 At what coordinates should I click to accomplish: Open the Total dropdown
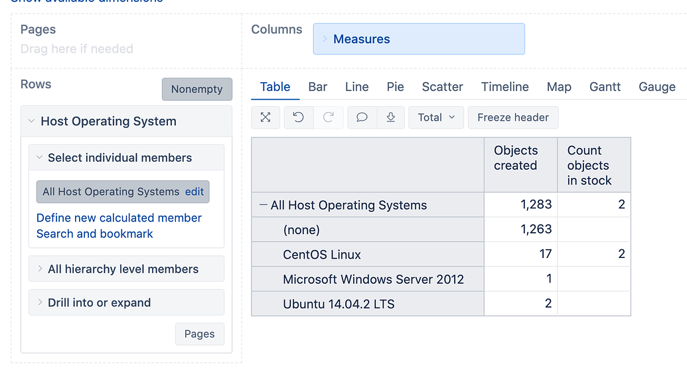(x=436, y=117)
